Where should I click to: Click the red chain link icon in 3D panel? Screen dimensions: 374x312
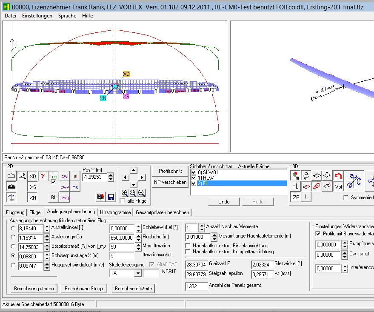point(317,186)
